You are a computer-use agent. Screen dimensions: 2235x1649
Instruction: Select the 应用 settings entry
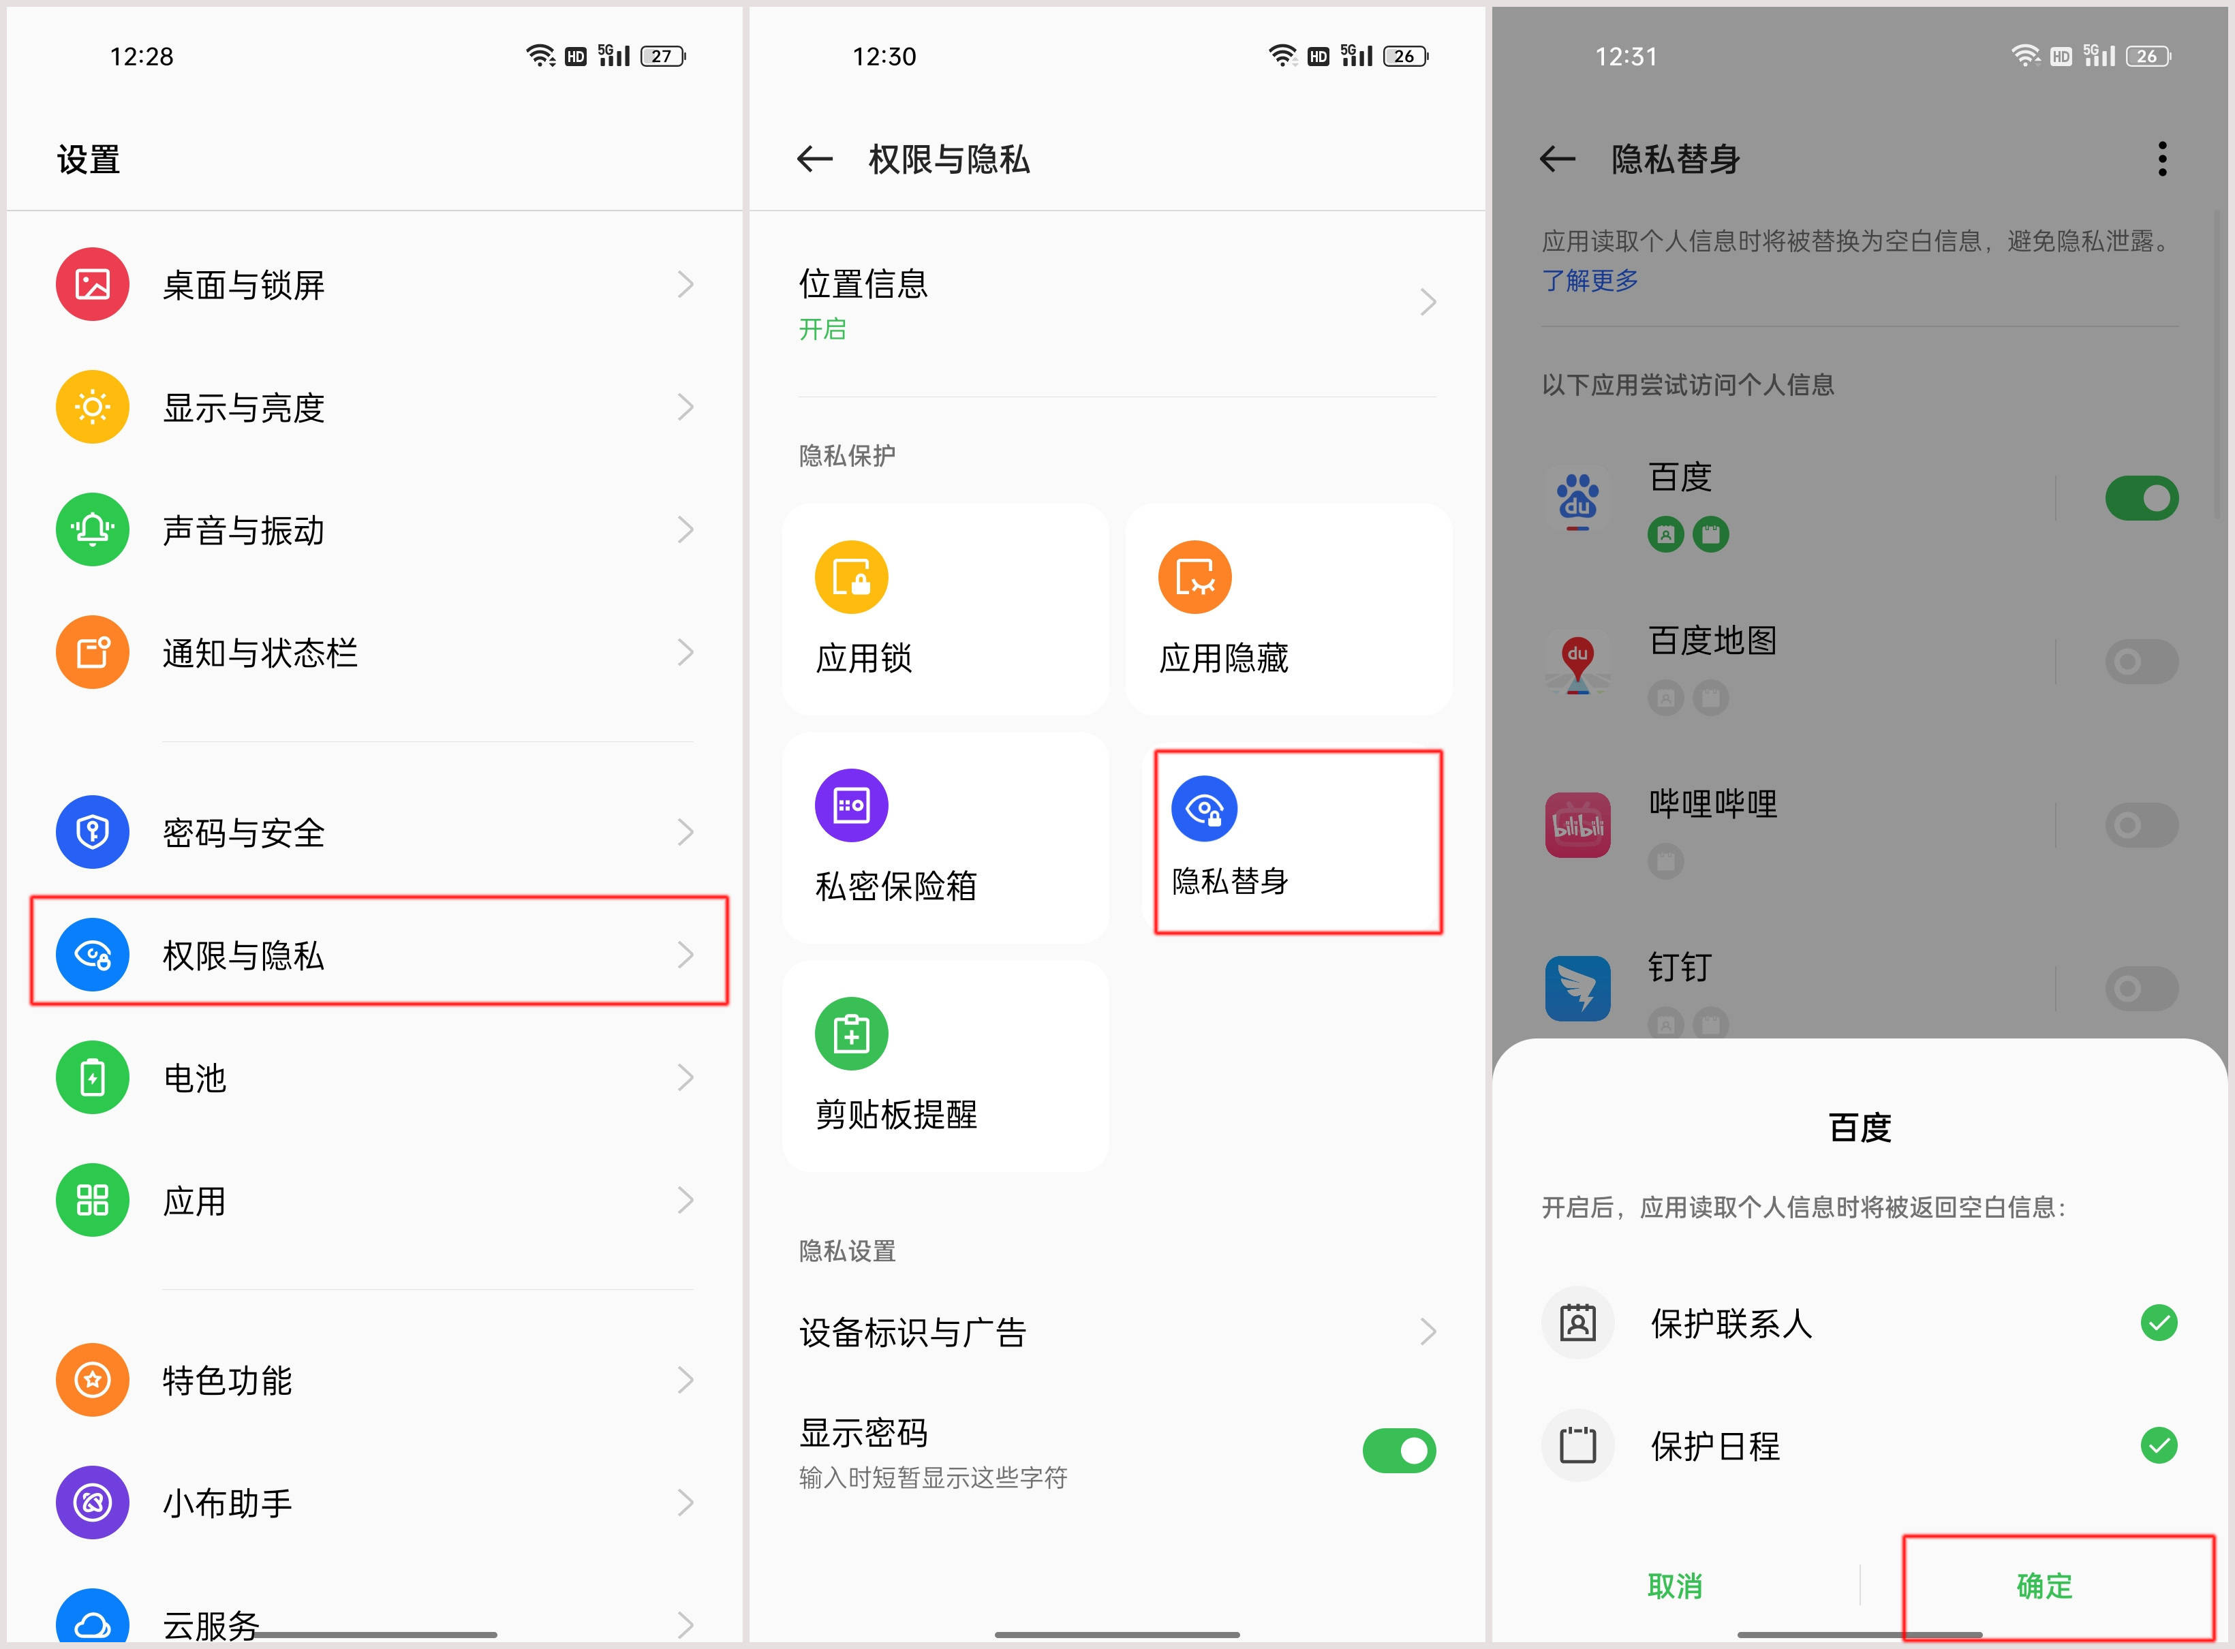374,1201
